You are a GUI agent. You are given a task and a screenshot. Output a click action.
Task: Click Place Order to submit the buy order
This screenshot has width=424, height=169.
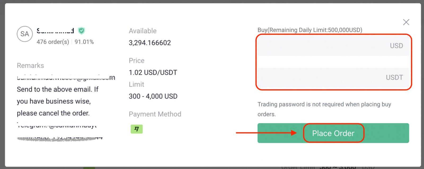333,133
